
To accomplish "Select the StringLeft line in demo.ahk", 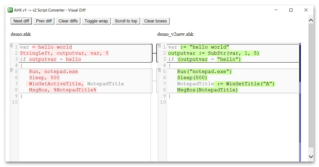I will [64, 53].
